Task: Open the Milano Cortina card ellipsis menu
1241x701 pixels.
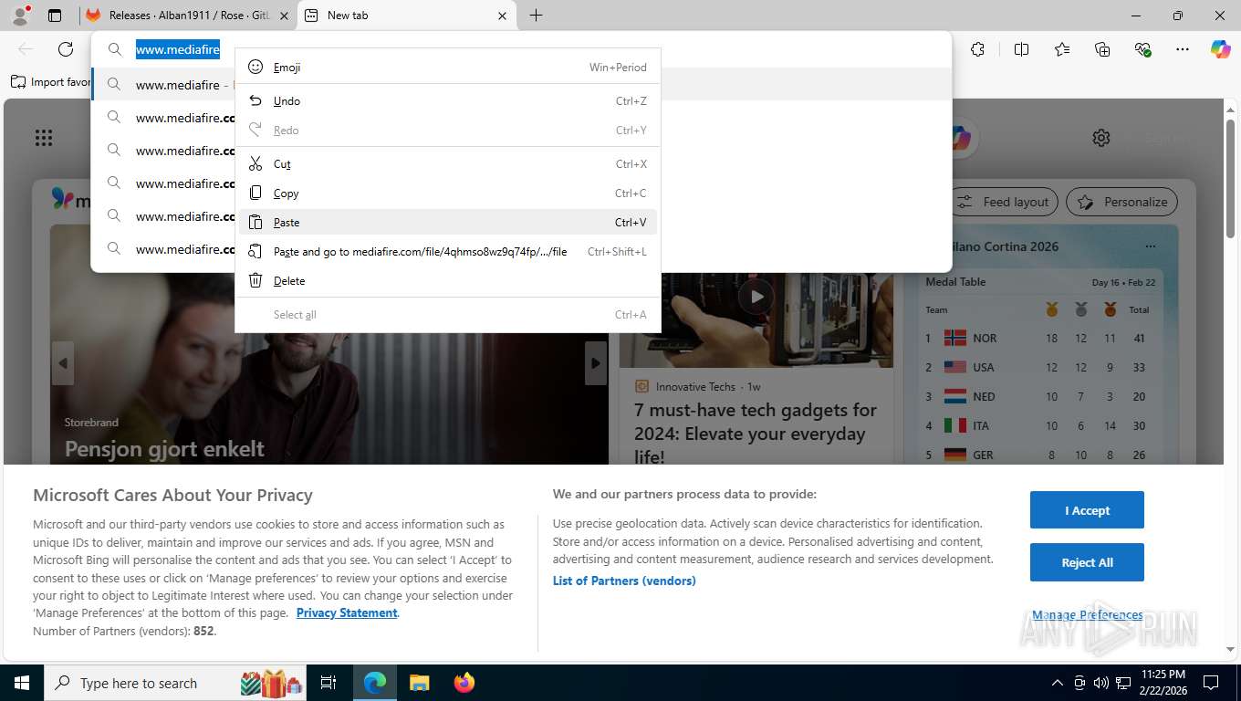Action: [1151, 246]
